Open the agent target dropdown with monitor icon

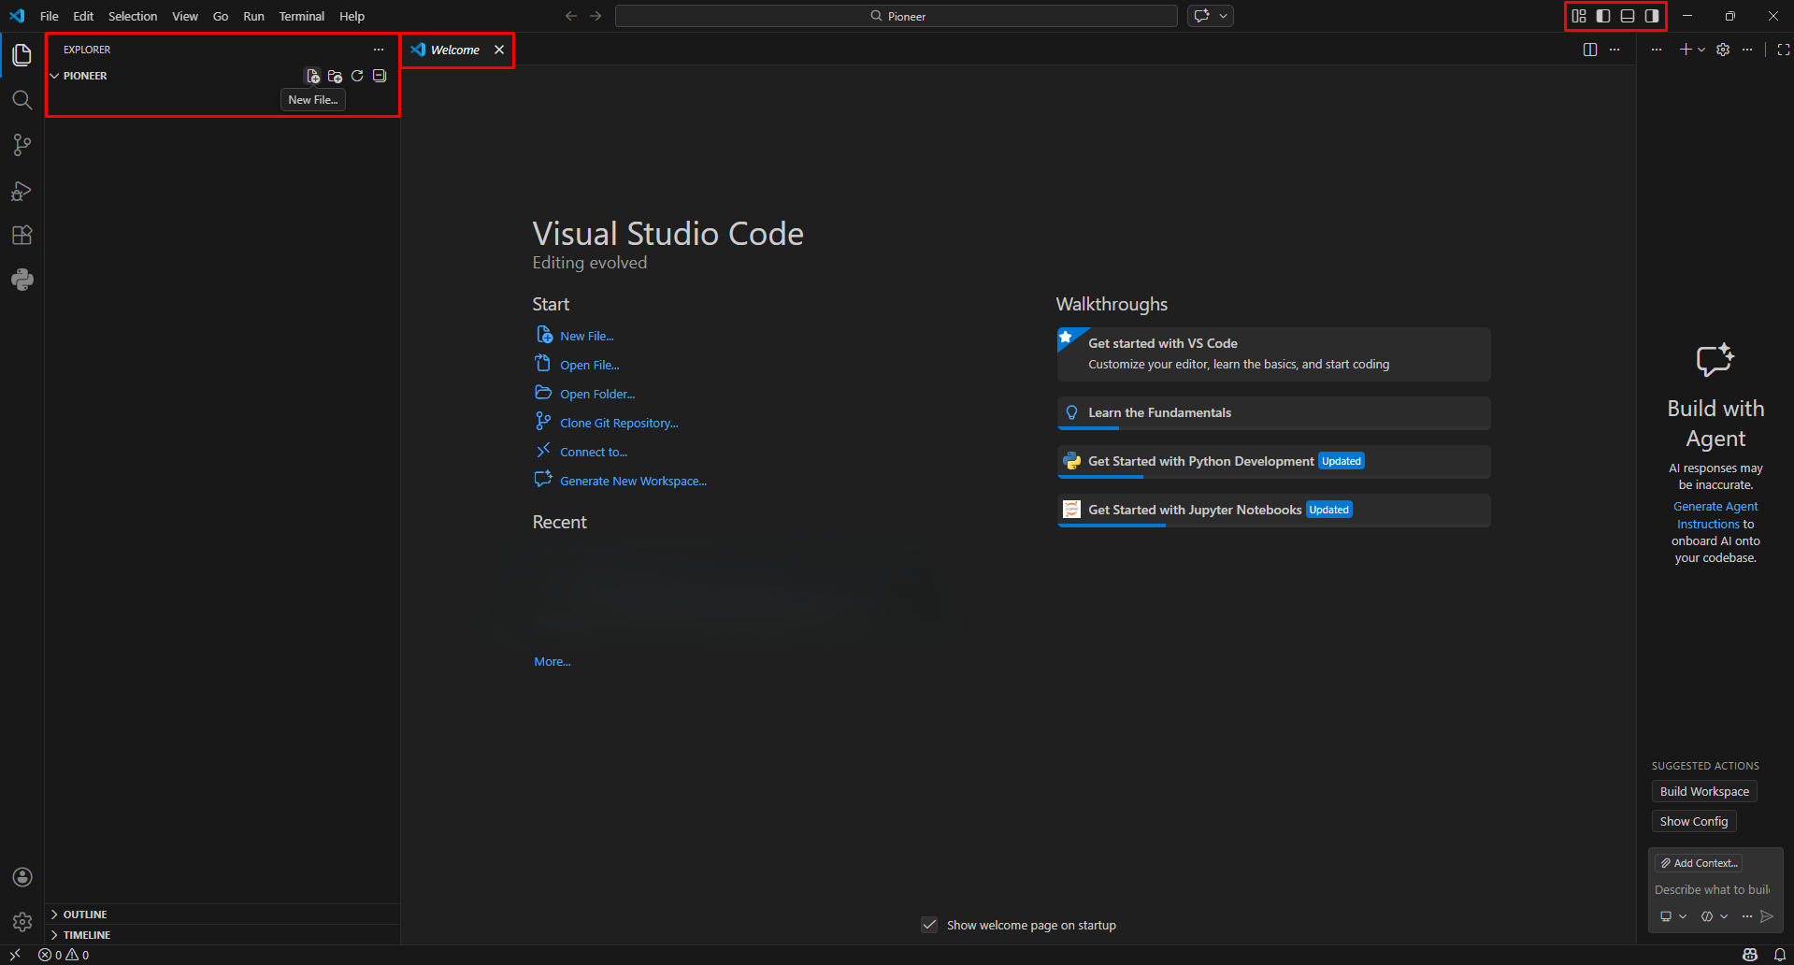tap(1673, 916)
